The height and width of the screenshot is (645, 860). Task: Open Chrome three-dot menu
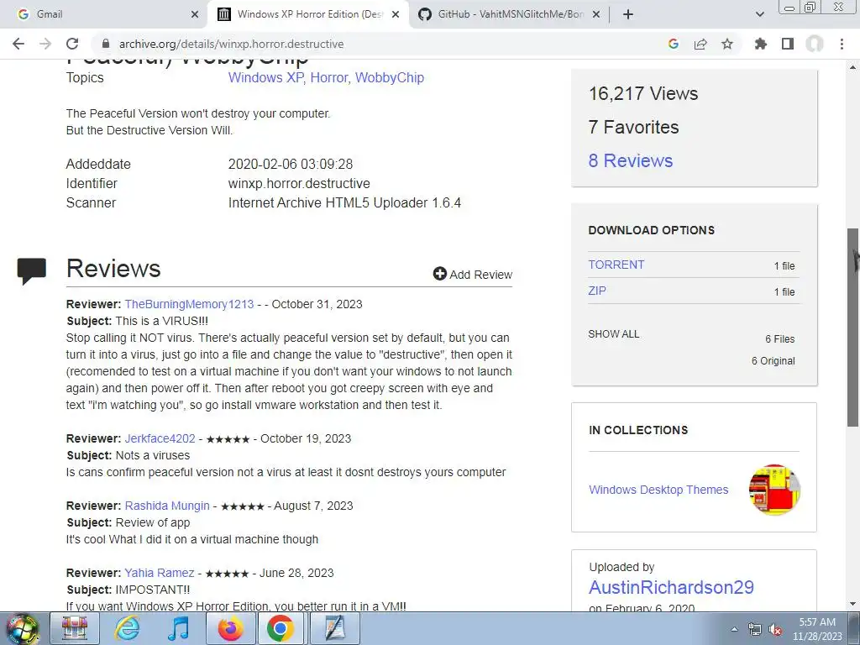click(x=842, y=44)
